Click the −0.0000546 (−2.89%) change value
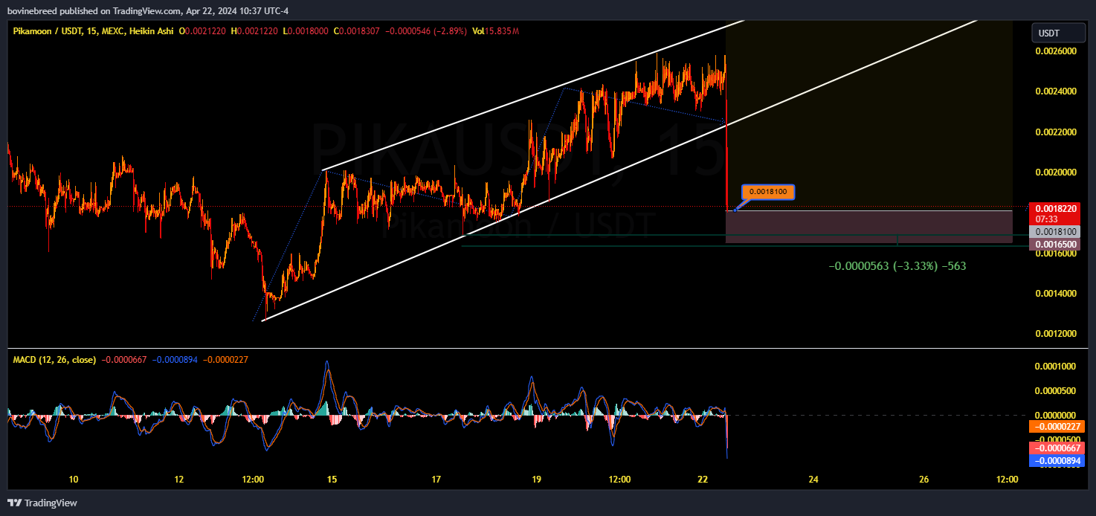The height and width of the screenshot is (516, 1096). (425, 31)
